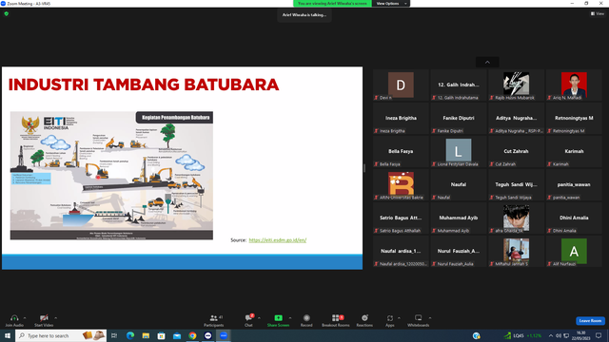The image size is (609, 342).
Task: Expand chat options arrow beside Chat
Action: (259, 318)
